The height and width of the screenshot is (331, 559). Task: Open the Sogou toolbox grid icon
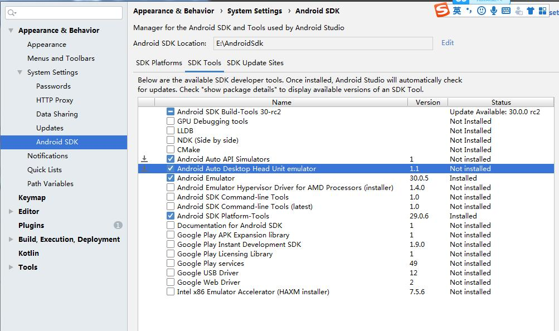(542, 11)
